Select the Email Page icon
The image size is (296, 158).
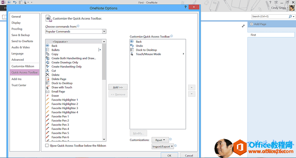pos(48,91)
